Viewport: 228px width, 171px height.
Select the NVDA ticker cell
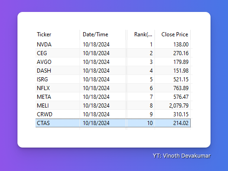(57, 45)
